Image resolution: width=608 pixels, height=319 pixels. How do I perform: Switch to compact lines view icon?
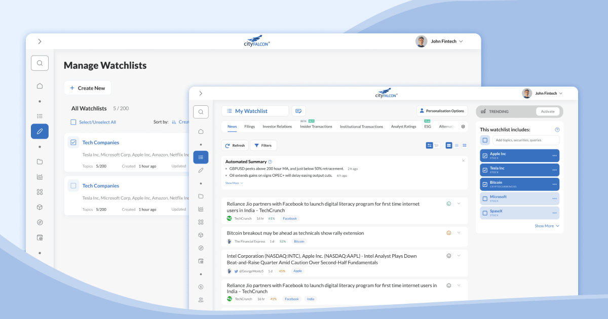457,145
